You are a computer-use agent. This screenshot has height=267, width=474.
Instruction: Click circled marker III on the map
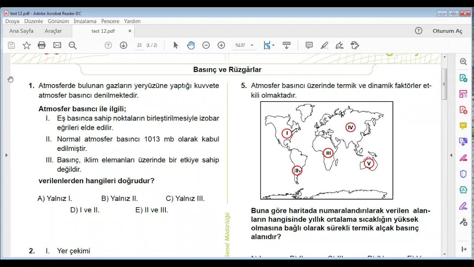point(328,153)
